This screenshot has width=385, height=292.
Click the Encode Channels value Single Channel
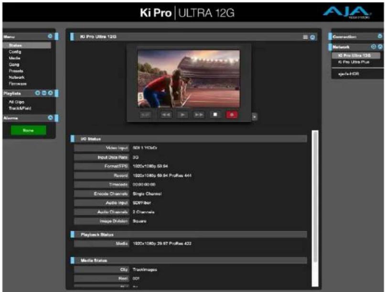(x=147, y=194)
